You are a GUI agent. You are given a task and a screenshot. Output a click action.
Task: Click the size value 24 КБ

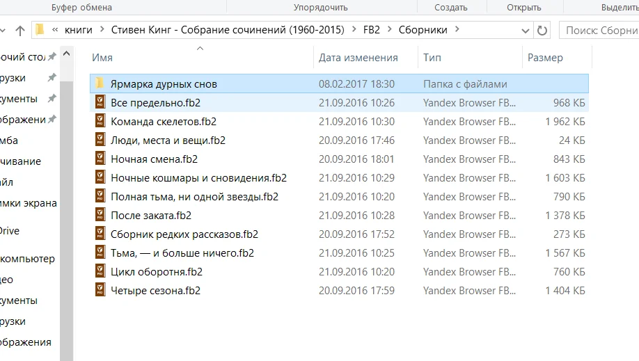pos(571,141)
